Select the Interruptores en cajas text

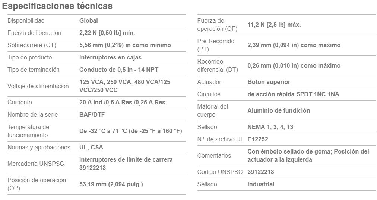(x=110, y=57)
